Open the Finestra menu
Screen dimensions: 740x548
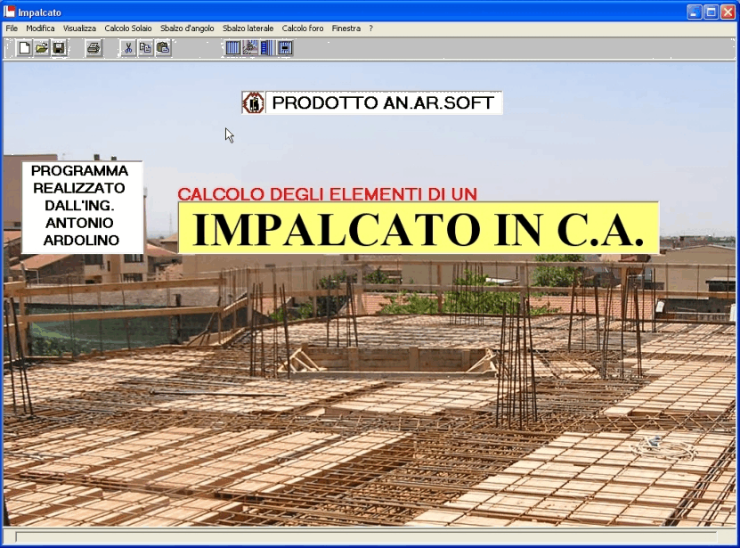click(346, 29)
